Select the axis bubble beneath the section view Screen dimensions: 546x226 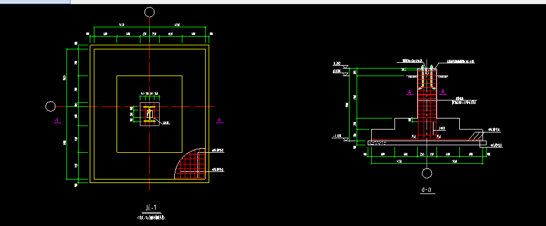point(427,173)
